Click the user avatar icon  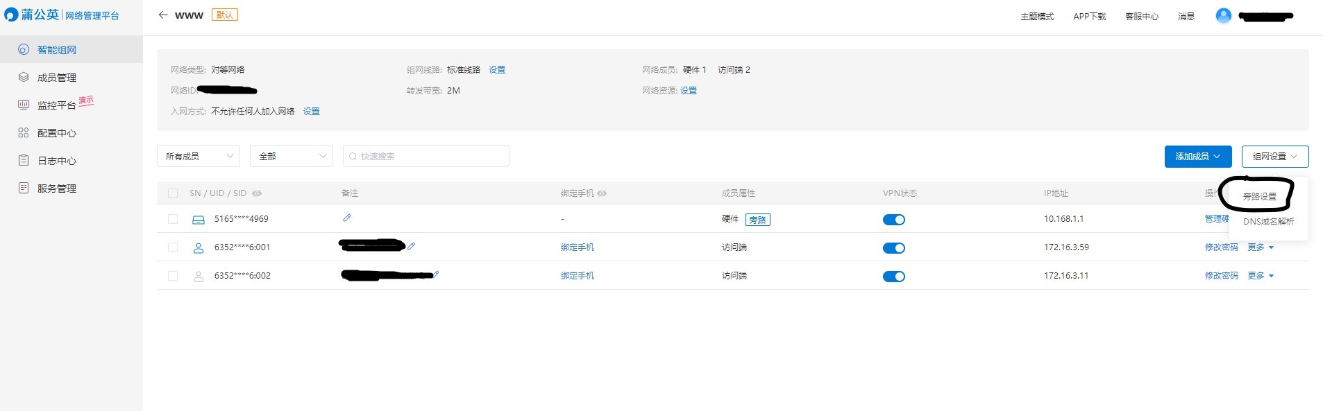(x=1223, y=16)
